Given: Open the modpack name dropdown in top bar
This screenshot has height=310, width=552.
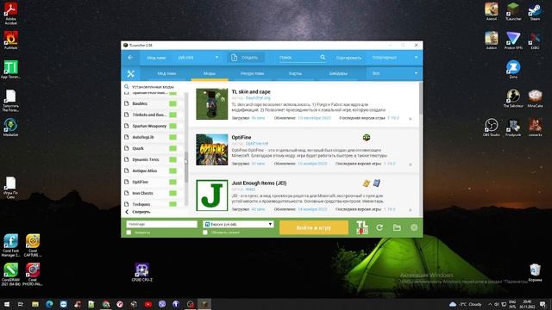Looking at the screenshot, I should 198,58.
